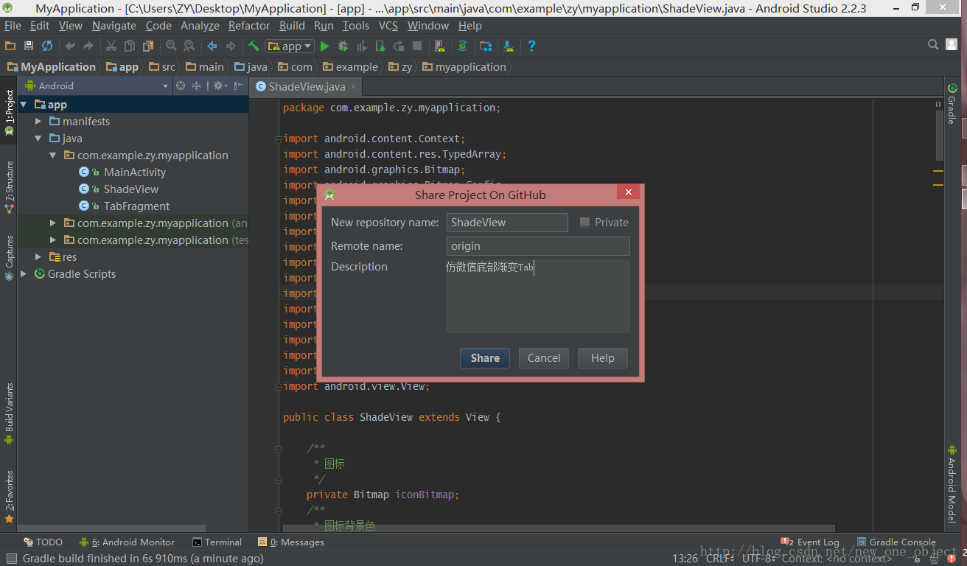The width and height of the screenshot is (967, 566).
Task: Click the blue Help question mark icon
Action: [x=531, y=46]
